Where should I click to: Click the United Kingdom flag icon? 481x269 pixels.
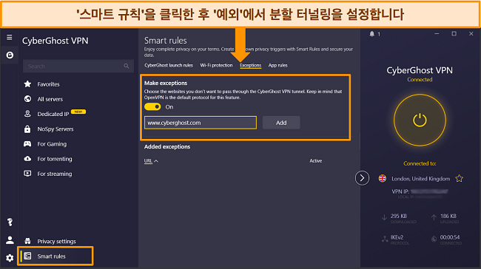[383, 178]
